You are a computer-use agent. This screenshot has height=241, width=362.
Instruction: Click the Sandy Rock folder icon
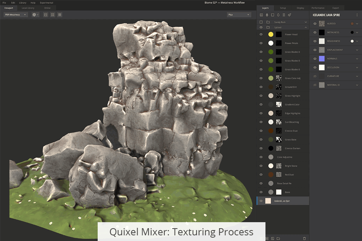[x=268, y=22]
